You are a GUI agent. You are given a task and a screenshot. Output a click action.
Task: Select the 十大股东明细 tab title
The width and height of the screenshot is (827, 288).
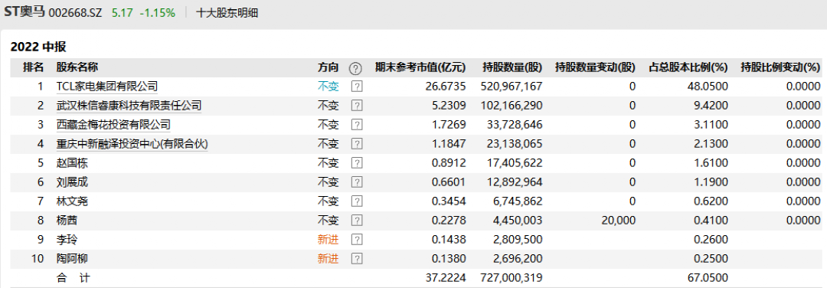227,13
